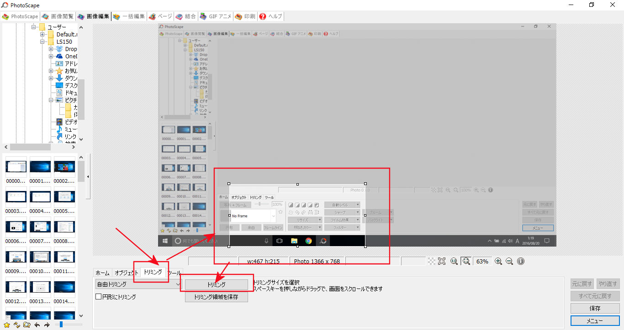Select the OneDrive cloud icon in tree
This screenshot has height=330, width=624.
[59, 56]
